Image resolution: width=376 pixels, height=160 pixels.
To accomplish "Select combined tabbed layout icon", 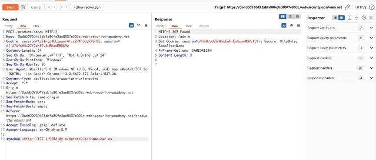I will [297, 17].
